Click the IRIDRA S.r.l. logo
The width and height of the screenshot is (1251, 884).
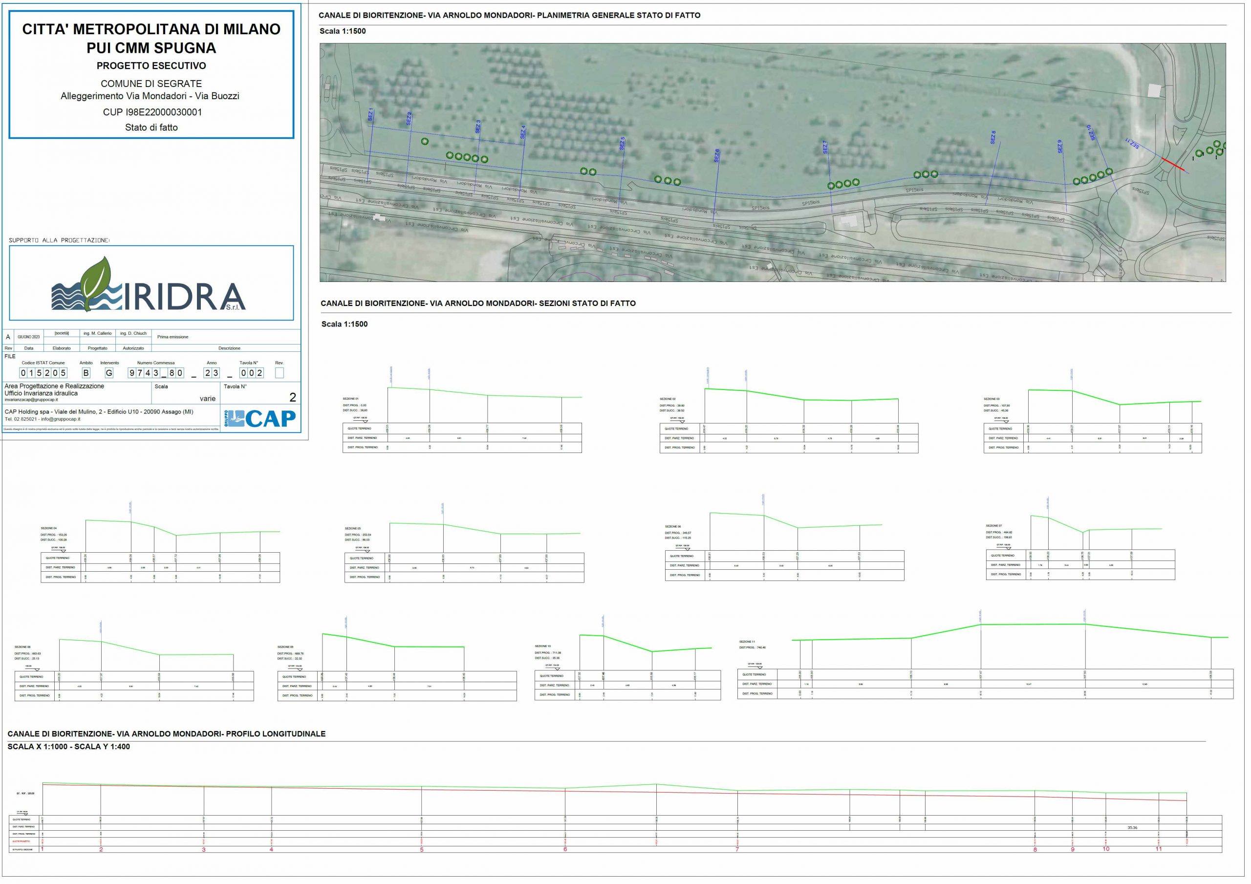[148, 284]
